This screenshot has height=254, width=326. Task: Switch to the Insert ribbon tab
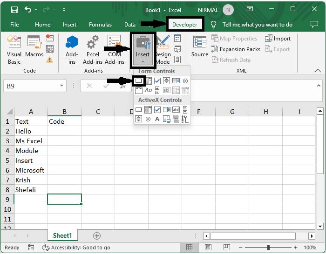tap(69, 25)
